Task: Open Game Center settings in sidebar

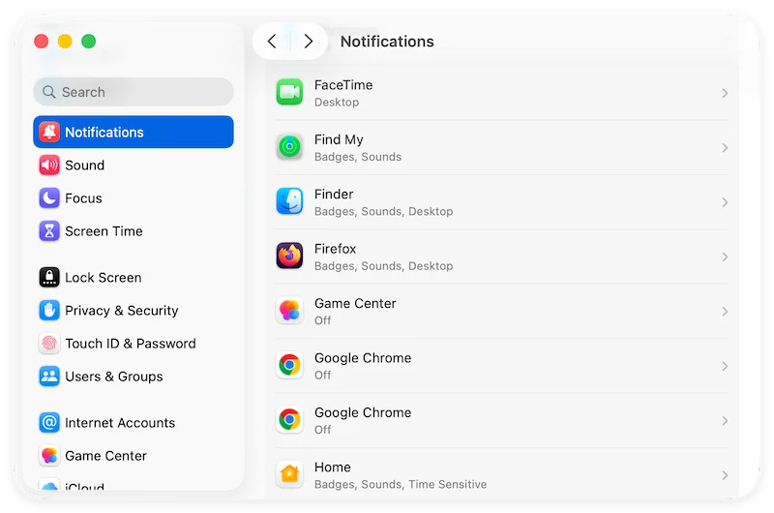Action: 134,456
